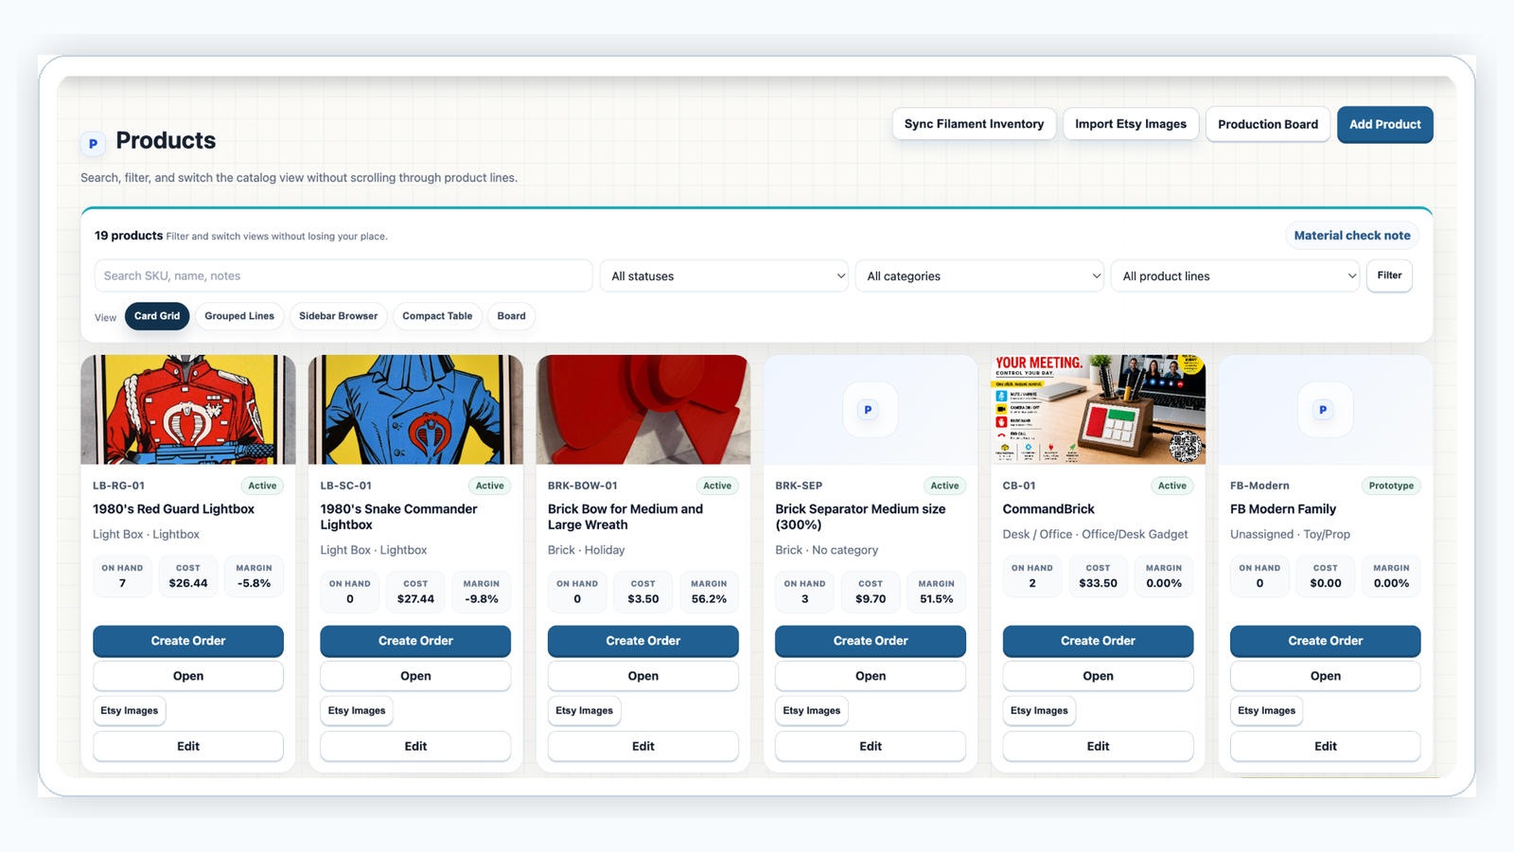
Task: Edit the FB-Modern Family product
Action: coord(1326,746)
